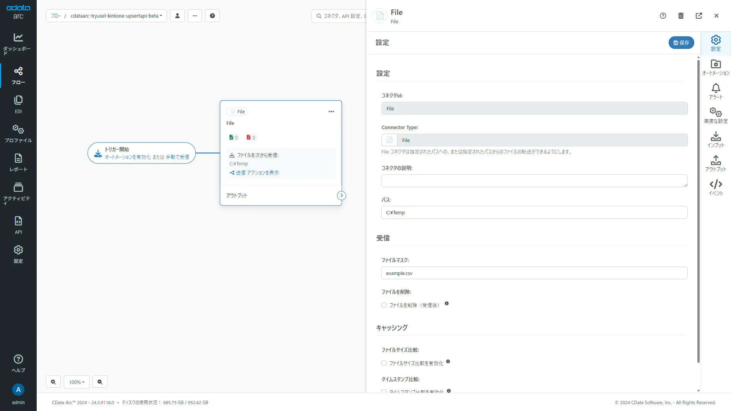The image size is (731, 411).
Task: Click the settings panel vertical scrollbar
Action: tap(698, 210)
